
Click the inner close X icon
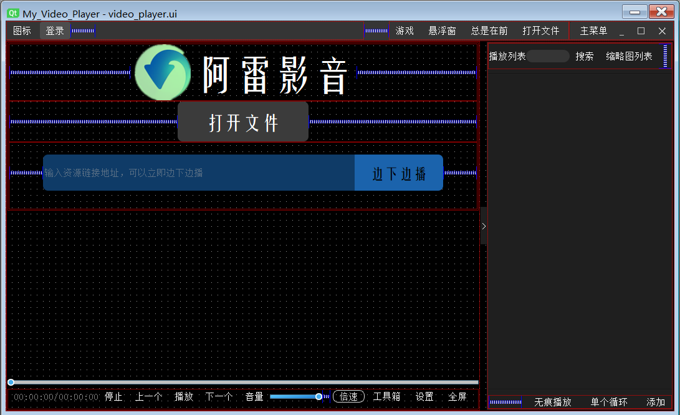coord(662,31)
